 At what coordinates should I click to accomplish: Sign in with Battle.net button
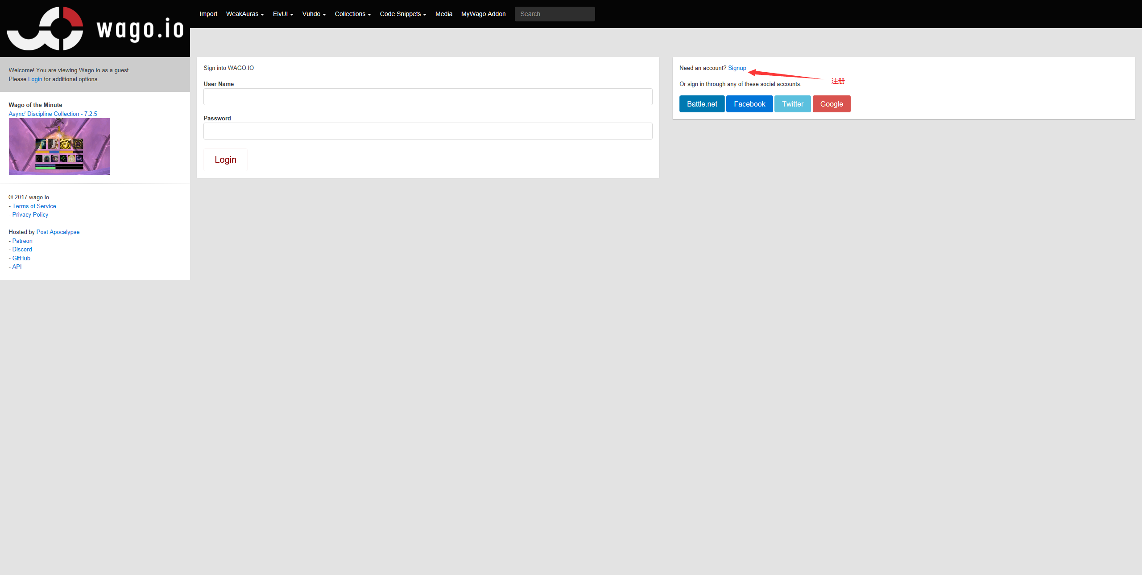(x=702, y=104)
